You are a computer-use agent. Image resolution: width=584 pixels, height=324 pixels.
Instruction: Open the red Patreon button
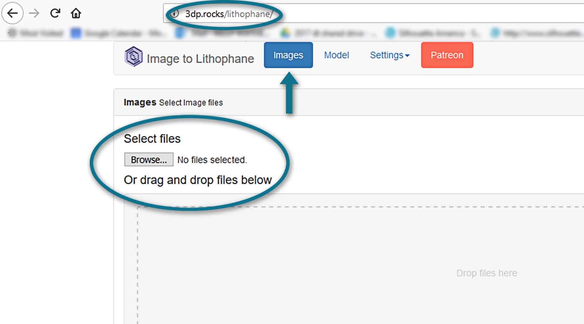447,55
